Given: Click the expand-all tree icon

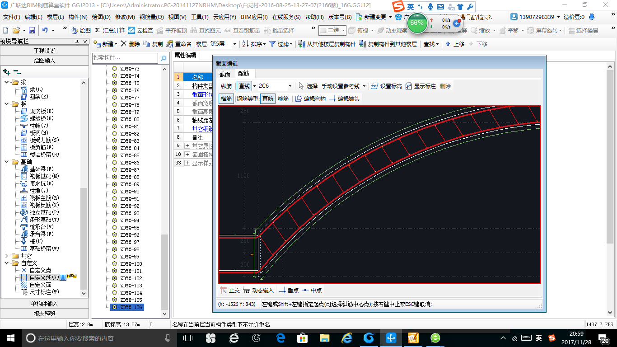Looking at the screenshot, I should [x=7, y=71].
